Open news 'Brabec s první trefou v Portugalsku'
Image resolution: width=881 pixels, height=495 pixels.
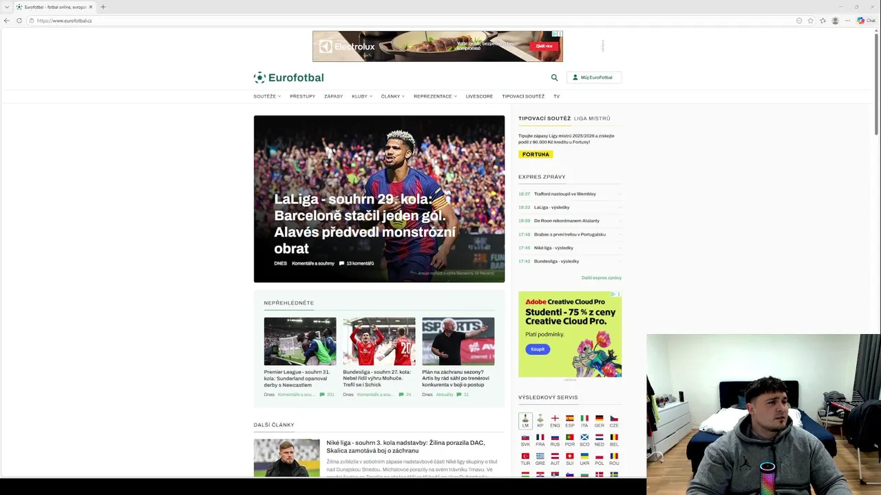tap(570, 234)
